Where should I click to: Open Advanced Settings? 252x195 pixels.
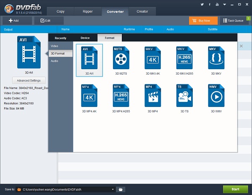tap(29, 81)
